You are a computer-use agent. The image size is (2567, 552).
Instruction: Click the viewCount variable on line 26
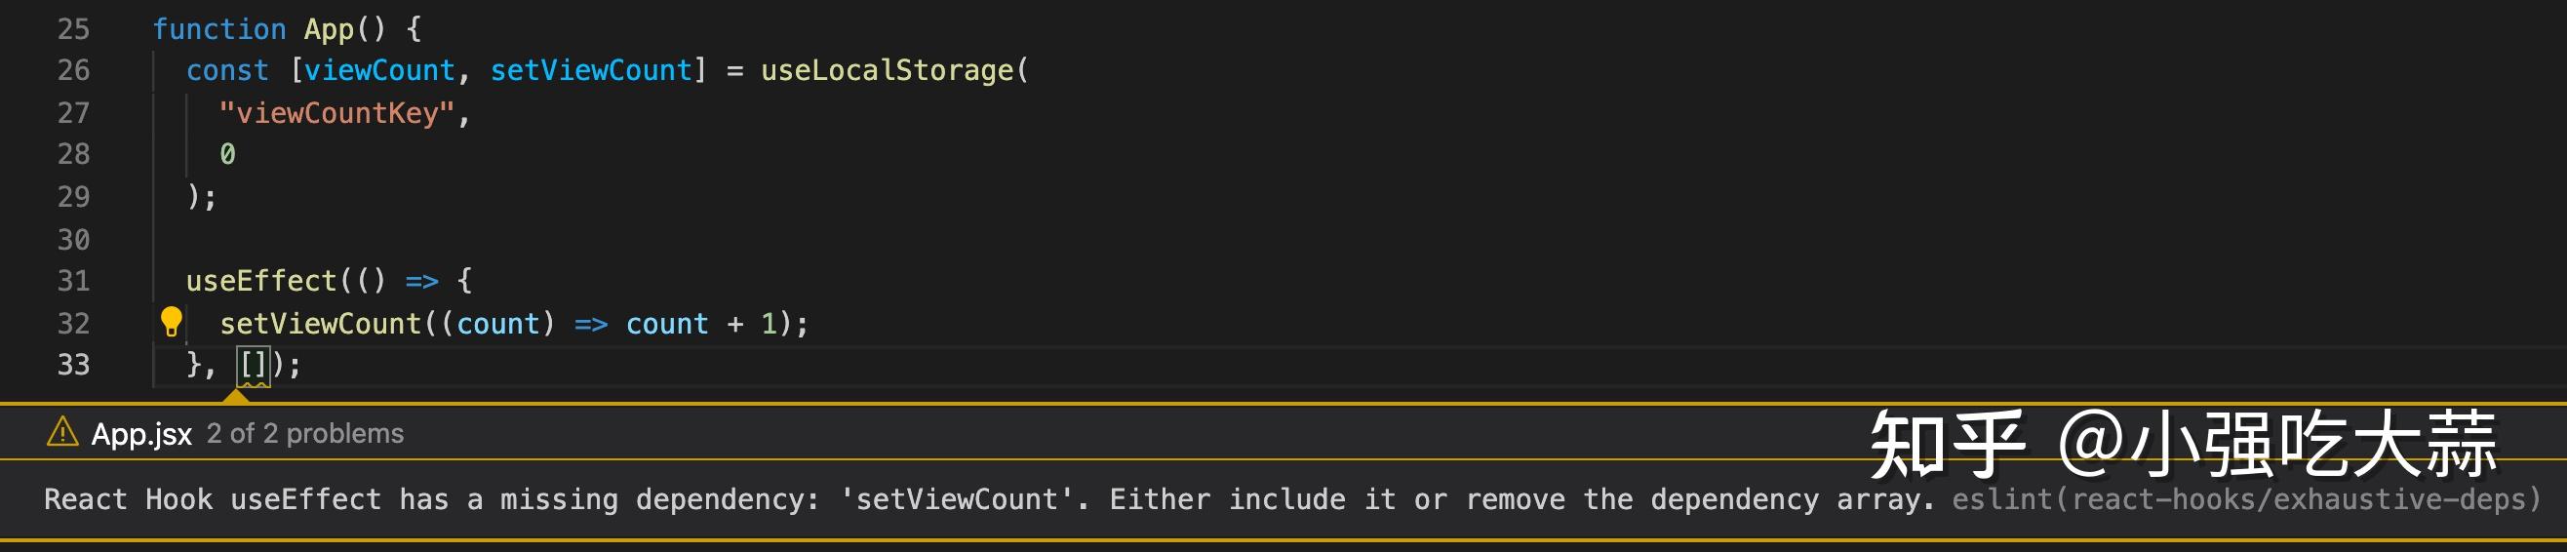[378, 71]
